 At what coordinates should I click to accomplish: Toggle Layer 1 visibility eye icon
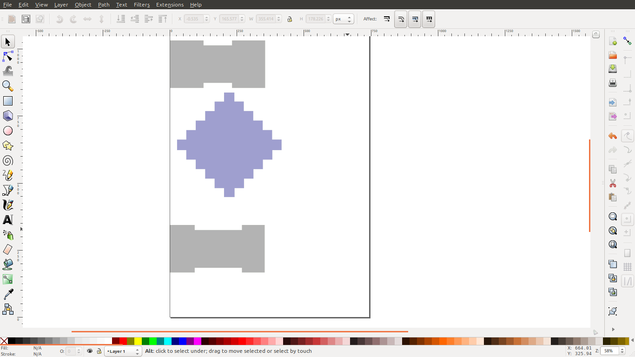pyautogui.click(x=90, y=351)
